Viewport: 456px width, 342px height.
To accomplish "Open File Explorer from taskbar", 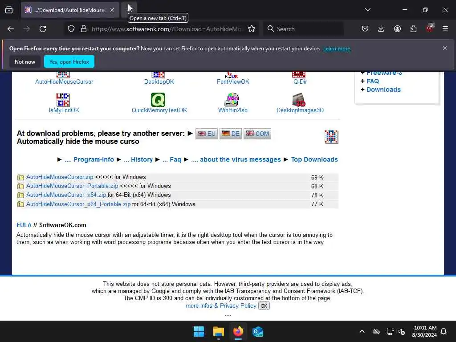I will [218, 331].
